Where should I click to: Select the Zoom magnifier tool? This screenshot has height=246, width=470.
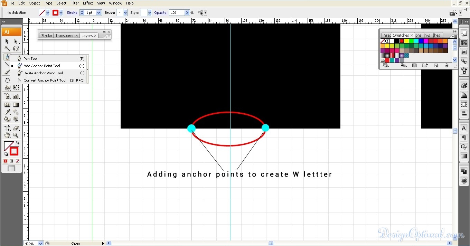(x=16, y=135)
